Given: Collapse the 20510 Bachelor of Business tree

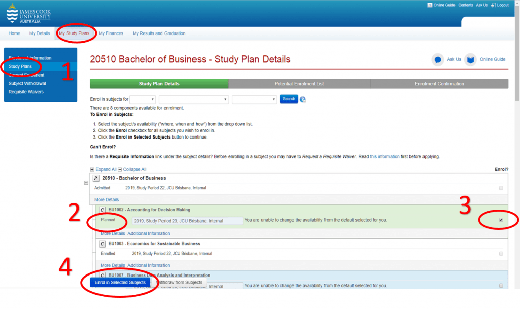Looking at the screenshot, I should 86,183.
